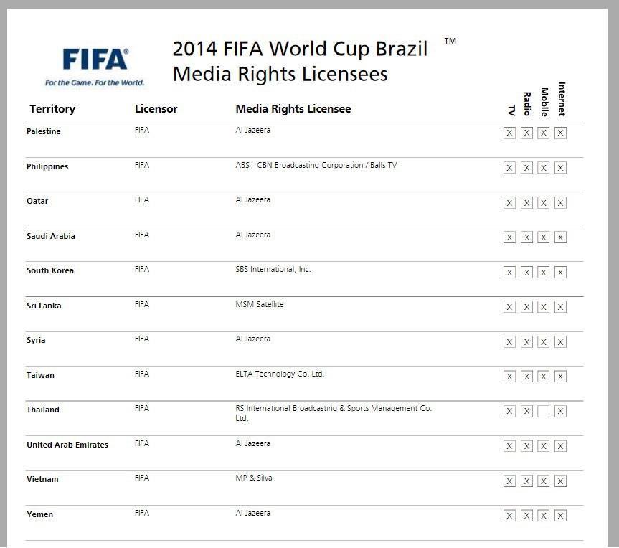Click the rotated Internet column header
Viewport: 619px width, 548px height.
click(562, 99)
